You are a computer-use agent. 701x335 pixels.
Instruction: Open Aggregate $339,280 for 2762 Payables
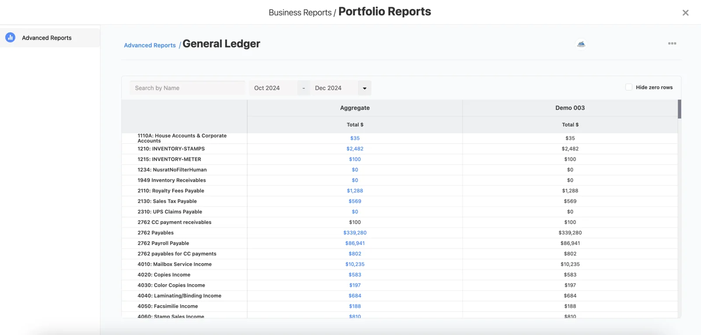coord(355,233)
